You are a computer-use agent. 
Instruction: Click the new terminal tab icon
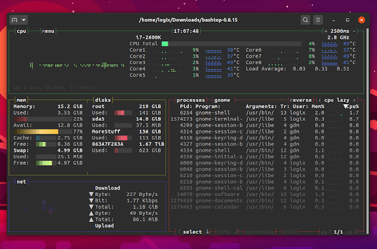[14, 19]
